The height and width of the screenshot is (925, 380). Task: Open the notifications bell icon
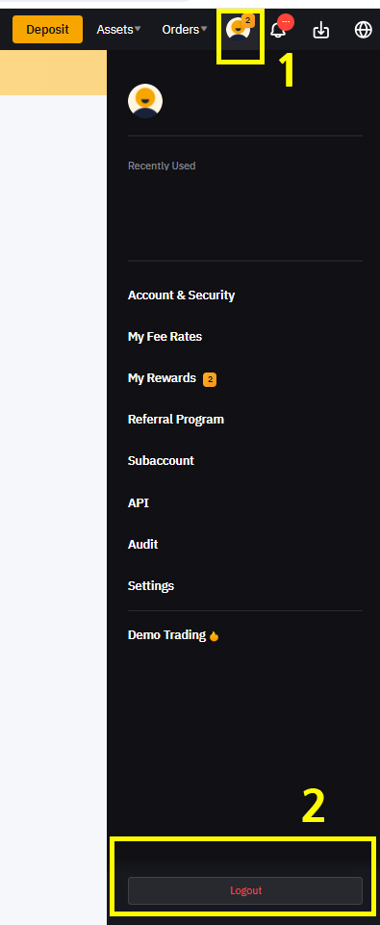278,30
